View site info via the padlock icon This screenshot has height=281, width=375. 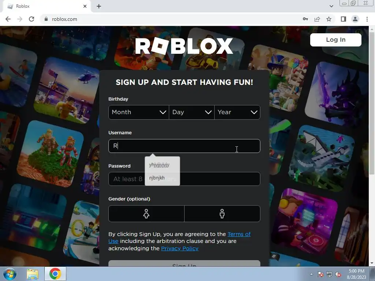pos(46,19)
